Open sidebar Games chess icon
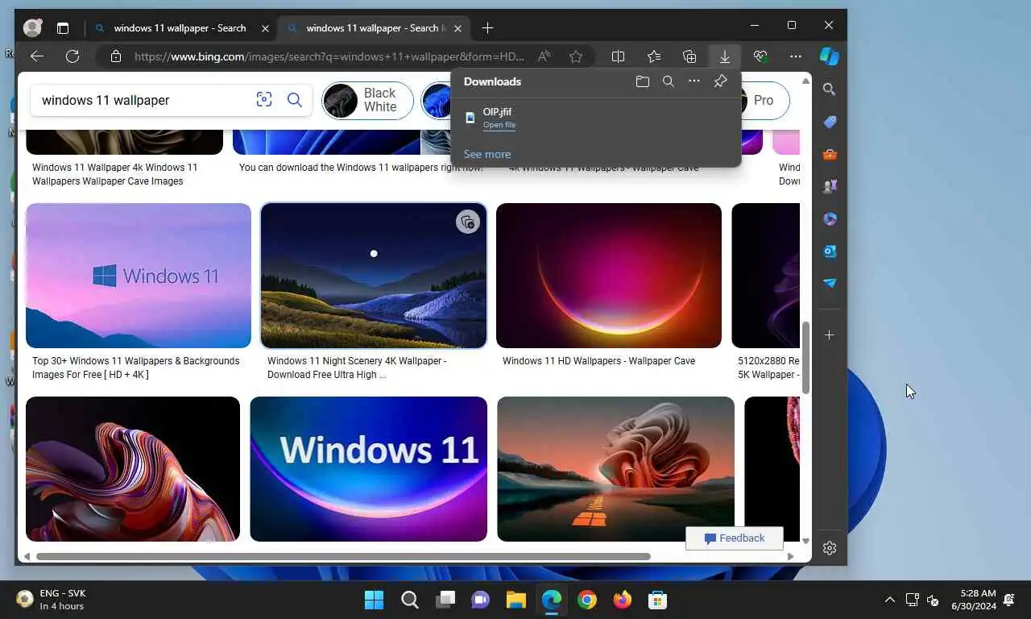Image resolution: width=1031 pixels, height=619 pixels. coord(830,186)
